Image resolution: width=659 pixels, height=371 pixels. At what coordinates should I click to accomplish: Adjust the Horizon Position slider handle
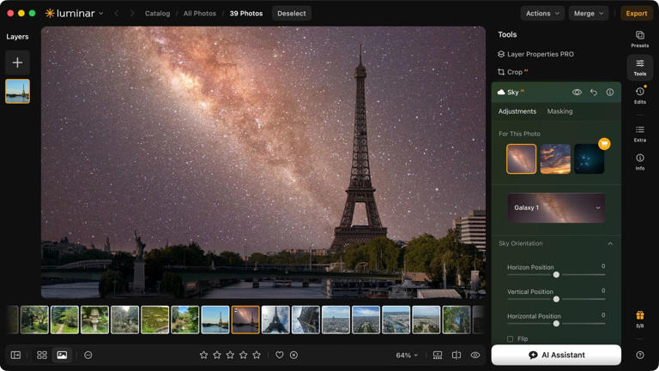(556, 274)
